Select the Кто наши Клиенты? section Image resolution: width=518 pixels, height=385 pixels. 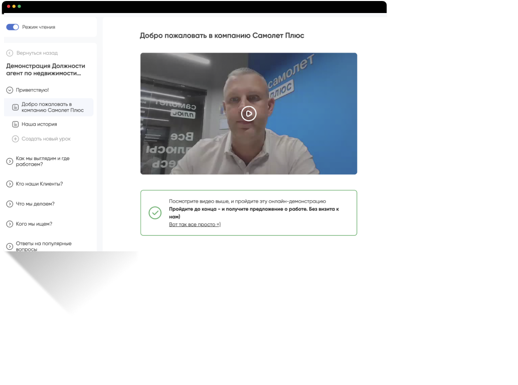click(39, 184)
